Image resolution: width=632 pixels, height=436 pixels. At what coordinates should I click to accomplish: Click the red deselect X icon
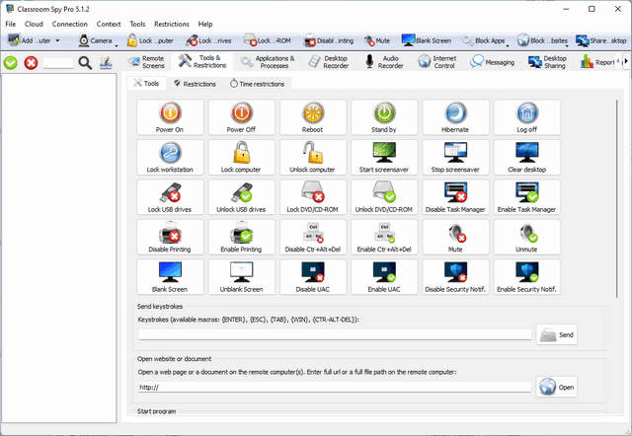coord(31,63)
